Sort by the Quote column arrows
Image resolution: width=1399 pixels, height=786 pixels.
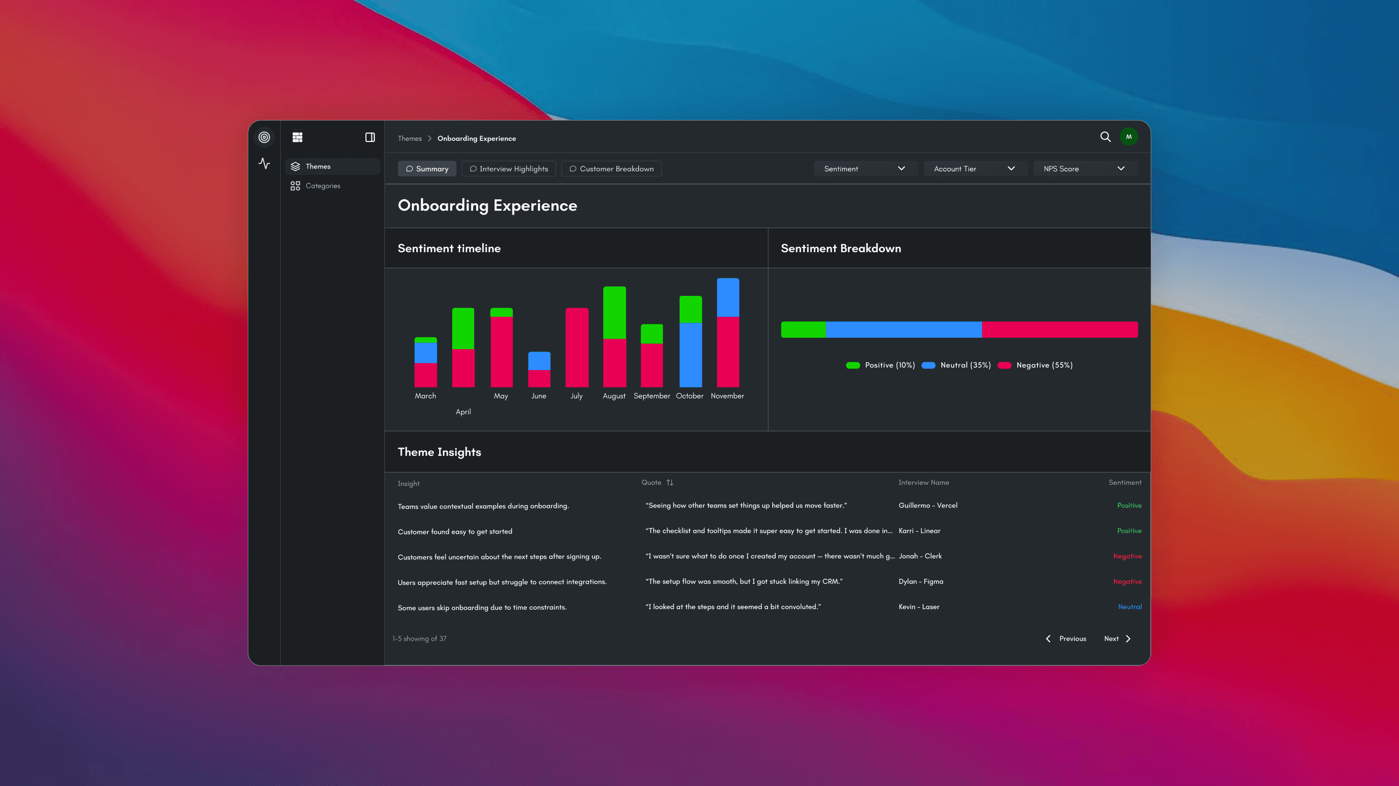(670, 482)
